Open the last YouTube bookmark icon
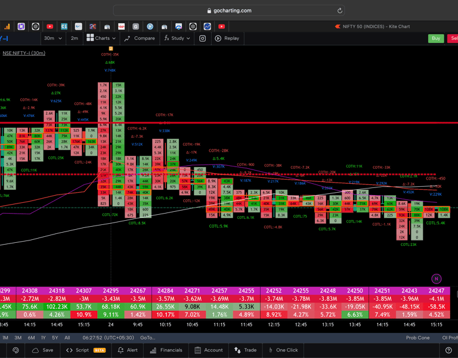The height and width of the screenshot is (358, 458). coord(221,27)
